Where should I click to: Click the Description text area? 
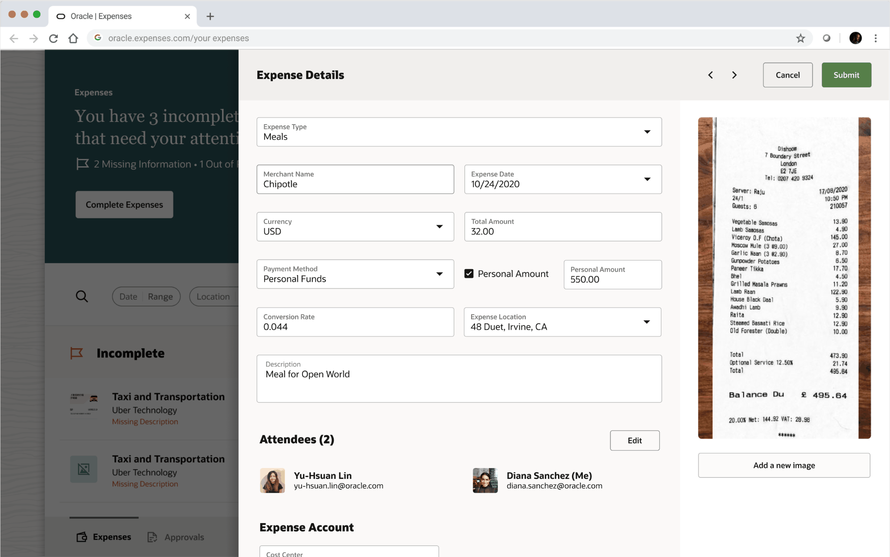click(459, 379)
